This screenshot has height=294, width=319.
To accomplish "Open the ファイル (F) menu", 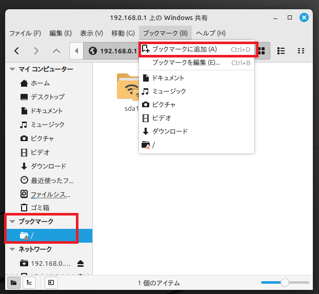I will (x=25, y=33).
